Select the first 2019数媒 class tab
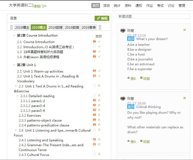This screenshot has height=160, width=193. click(x=55, y=27)
